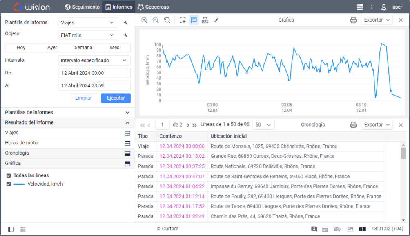
Task: Reset chart zoom with the refresh icon
Action: coord(167,20)
